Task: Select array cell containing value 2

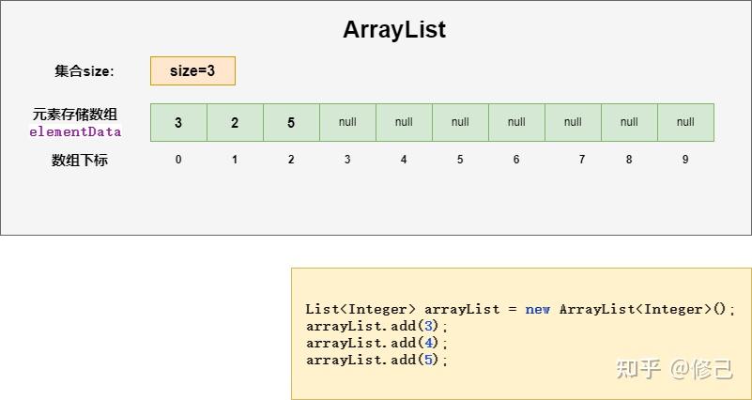Action: click(x=235, y=122)
